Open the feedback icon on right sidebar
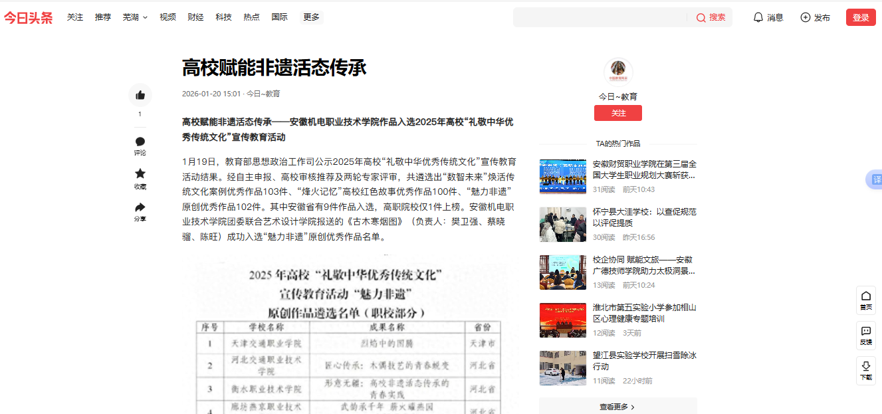This screenshot has width=882, height=414. pyautogui.click(x=865, y=331)
